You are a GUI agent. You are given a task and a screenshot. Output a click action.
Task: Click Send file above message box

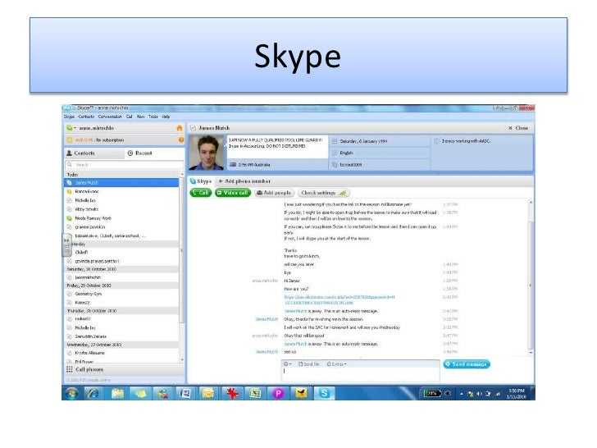point(309,364)
